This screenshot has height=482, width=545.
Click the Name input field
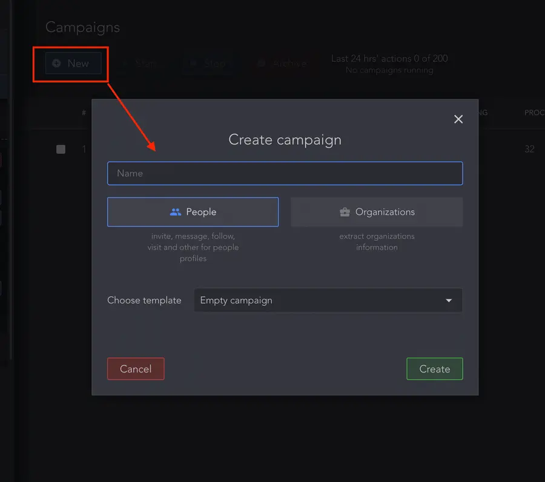285,173
